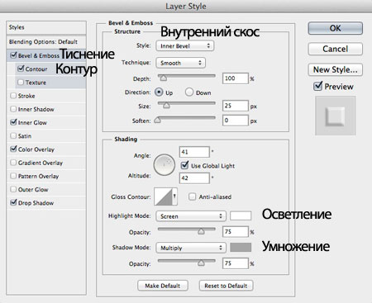372x303 pixels.
Task: Open the gray Shadow Mode color swatch
Action: coord(241,247)
